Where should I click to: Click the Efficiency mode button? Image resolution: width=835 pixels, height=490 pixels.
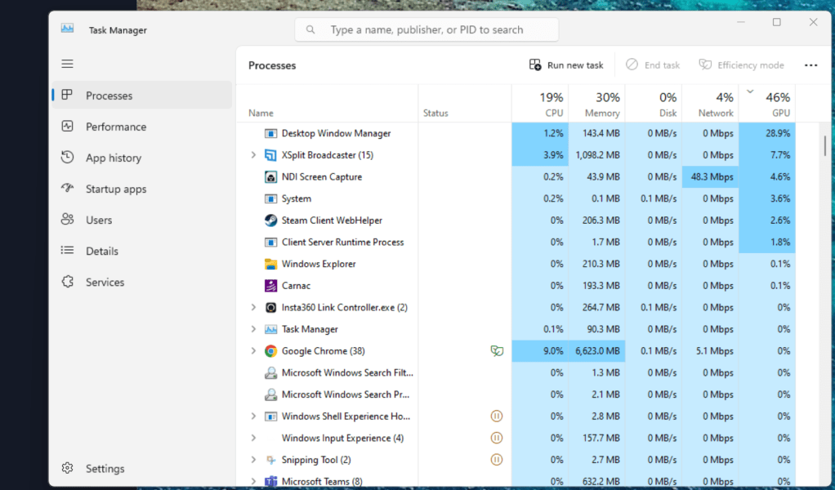click(x=741, y=65)
